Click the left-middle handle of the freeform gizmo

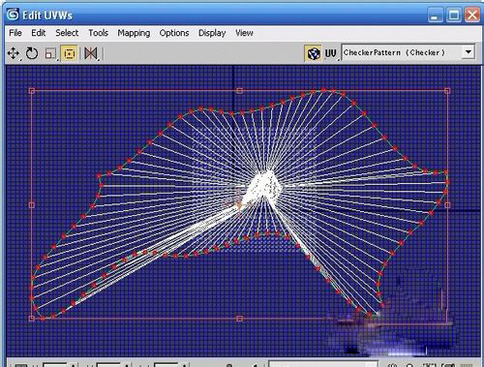tap(32, 205)
